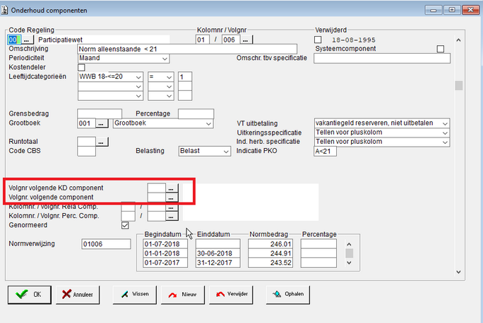Click form panel scroll down arrow

click(459, 272)
